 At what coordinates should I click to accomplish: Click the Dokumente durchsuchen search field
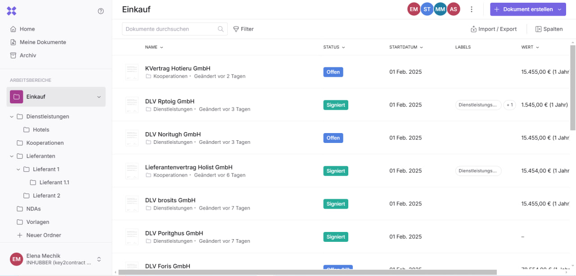coord(170,29)
